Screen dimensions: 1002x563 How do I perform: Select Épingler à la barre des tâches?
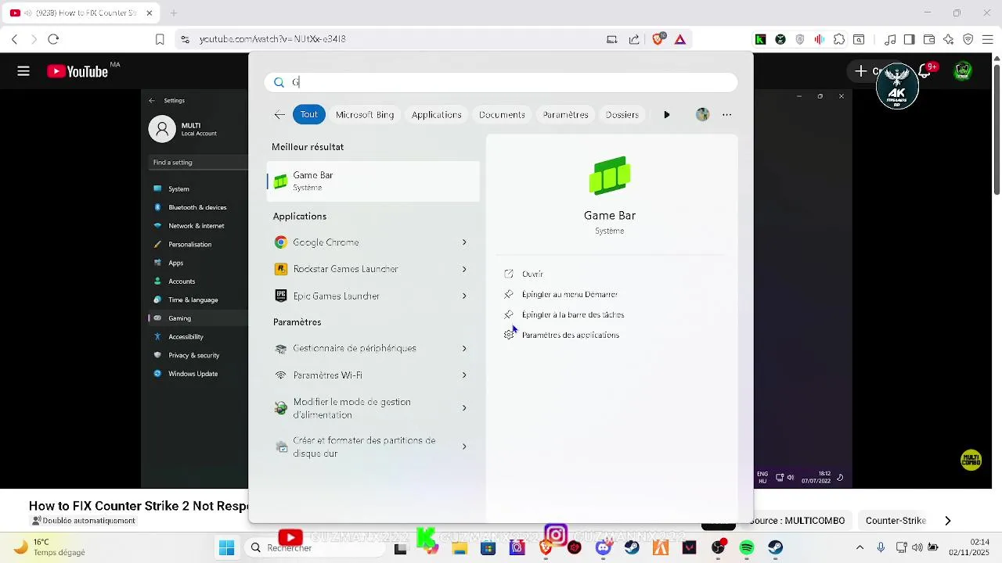[572, 314]
